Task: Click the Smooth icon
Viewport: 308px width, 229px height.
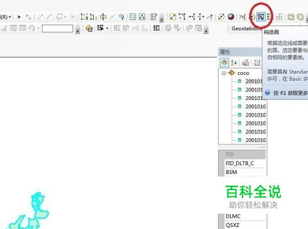Action: point(300,17)
